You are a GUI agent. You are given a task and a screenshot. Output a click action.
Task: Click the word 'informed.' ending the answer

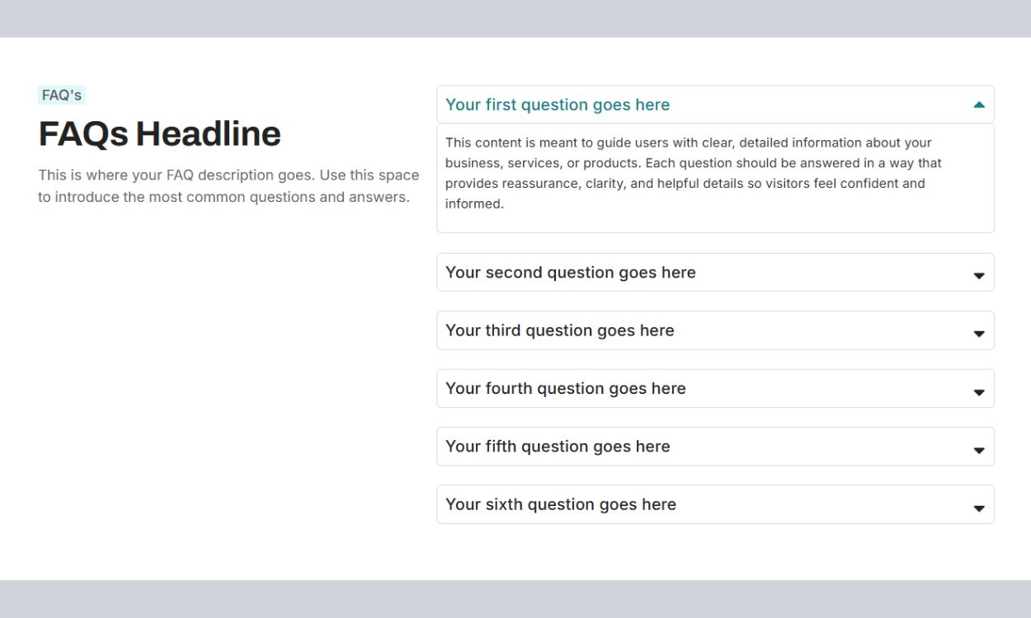coord(474,204)
